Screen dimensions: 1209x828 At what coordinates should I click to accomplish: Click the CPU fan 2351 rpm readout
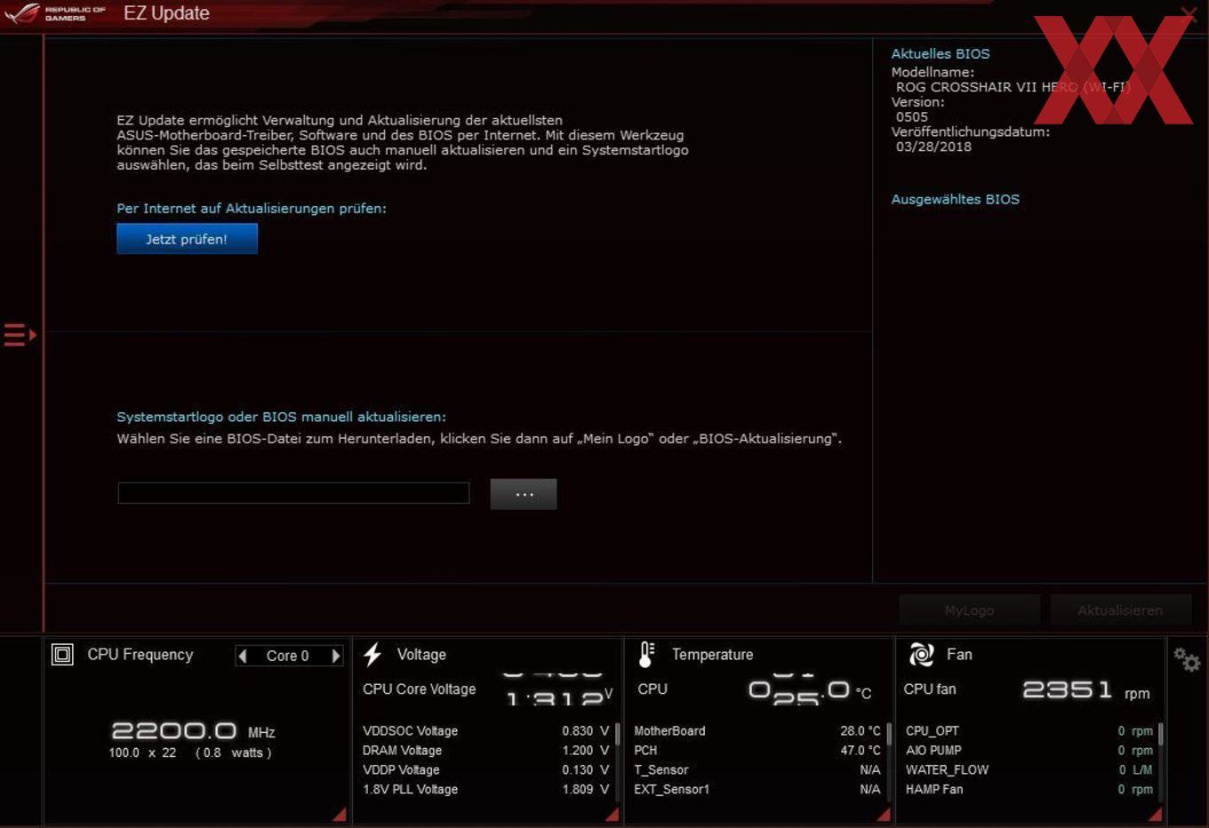(x=1086, y=690)
